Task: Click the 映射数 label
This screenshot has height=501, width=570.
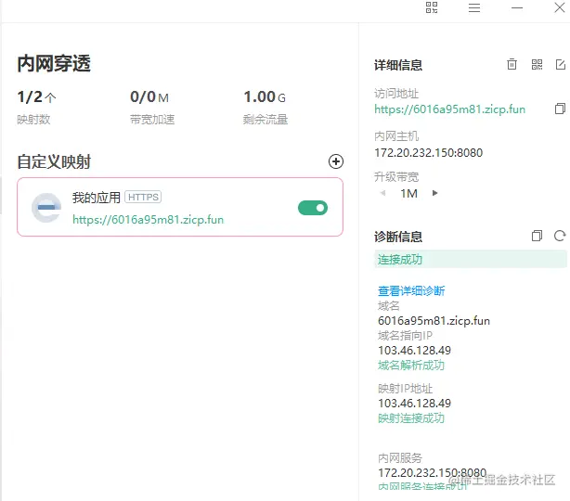Action: click(x=33, y=119)
